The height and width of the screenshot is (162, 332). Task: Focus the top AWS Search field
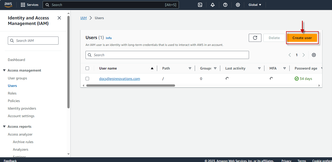pos(111,5)
